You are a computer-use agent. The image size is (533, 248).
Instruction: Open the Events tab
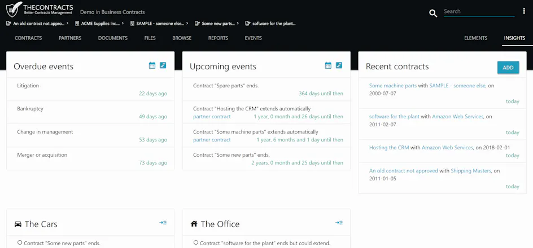point(254,38)
